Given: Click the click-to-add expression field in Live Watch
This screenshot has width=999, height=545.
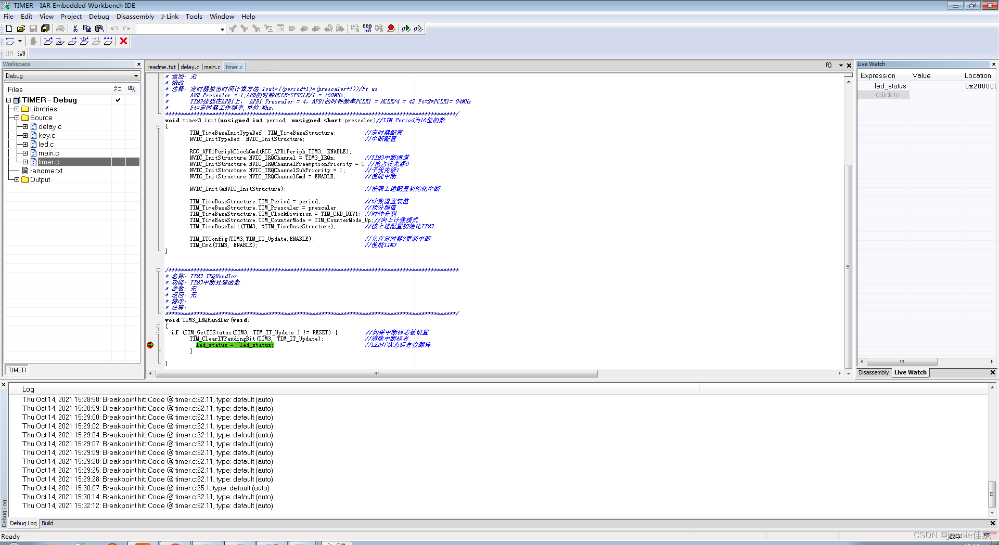Looking at the screenshot, I should [x=890, y=95].
